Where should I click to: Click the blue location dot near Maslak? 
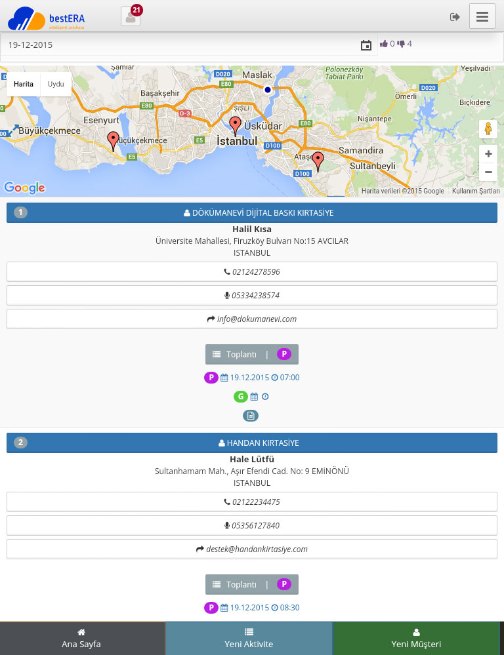[268, 89]
